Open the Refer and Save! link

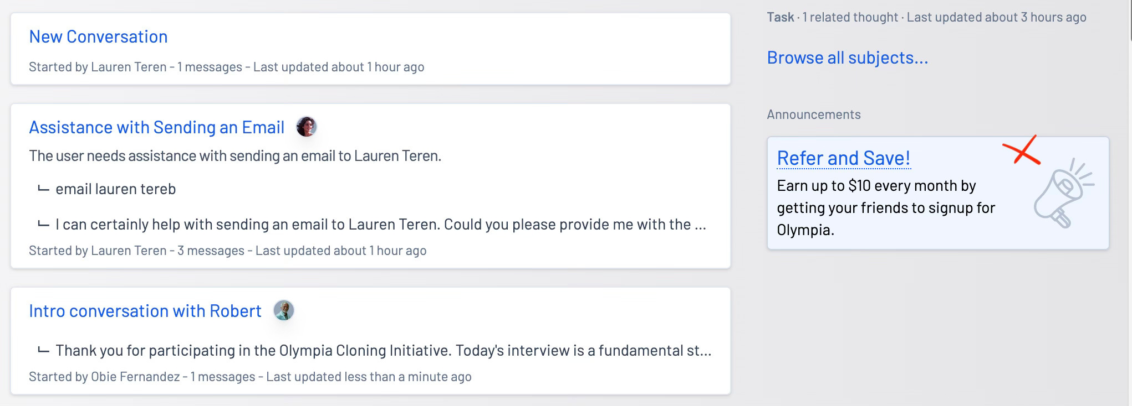(843, 158)
